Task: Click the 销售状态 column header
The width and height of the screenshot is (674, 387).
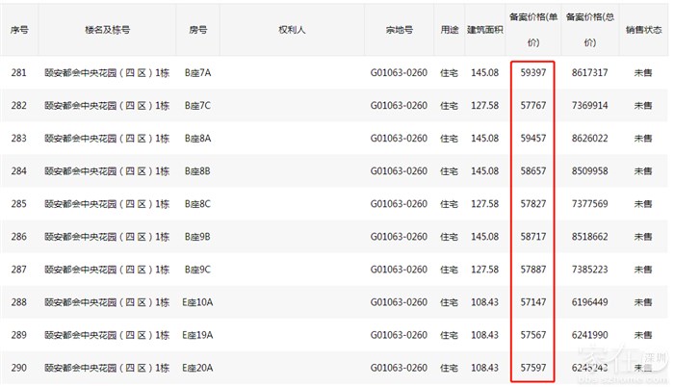Action: pos(643,30)
